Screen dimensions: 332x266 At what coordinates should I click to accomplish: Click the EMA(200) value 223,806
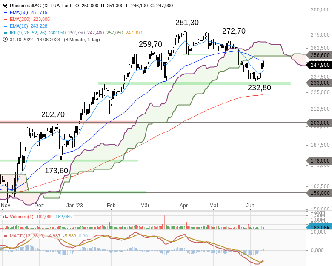tap(42, 19)
